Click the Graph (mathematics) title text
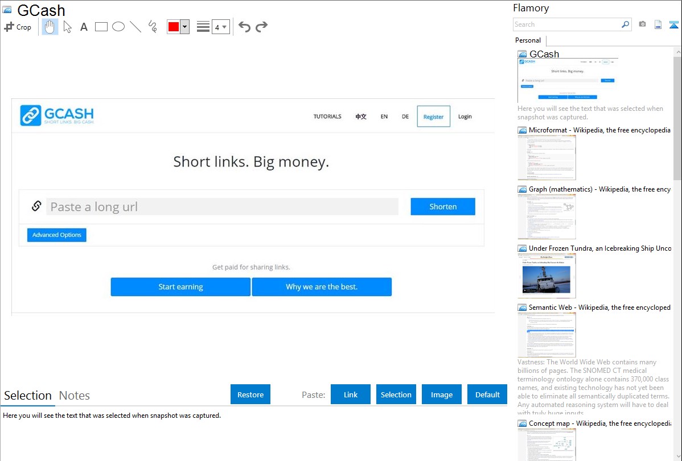 click(600, 189)
